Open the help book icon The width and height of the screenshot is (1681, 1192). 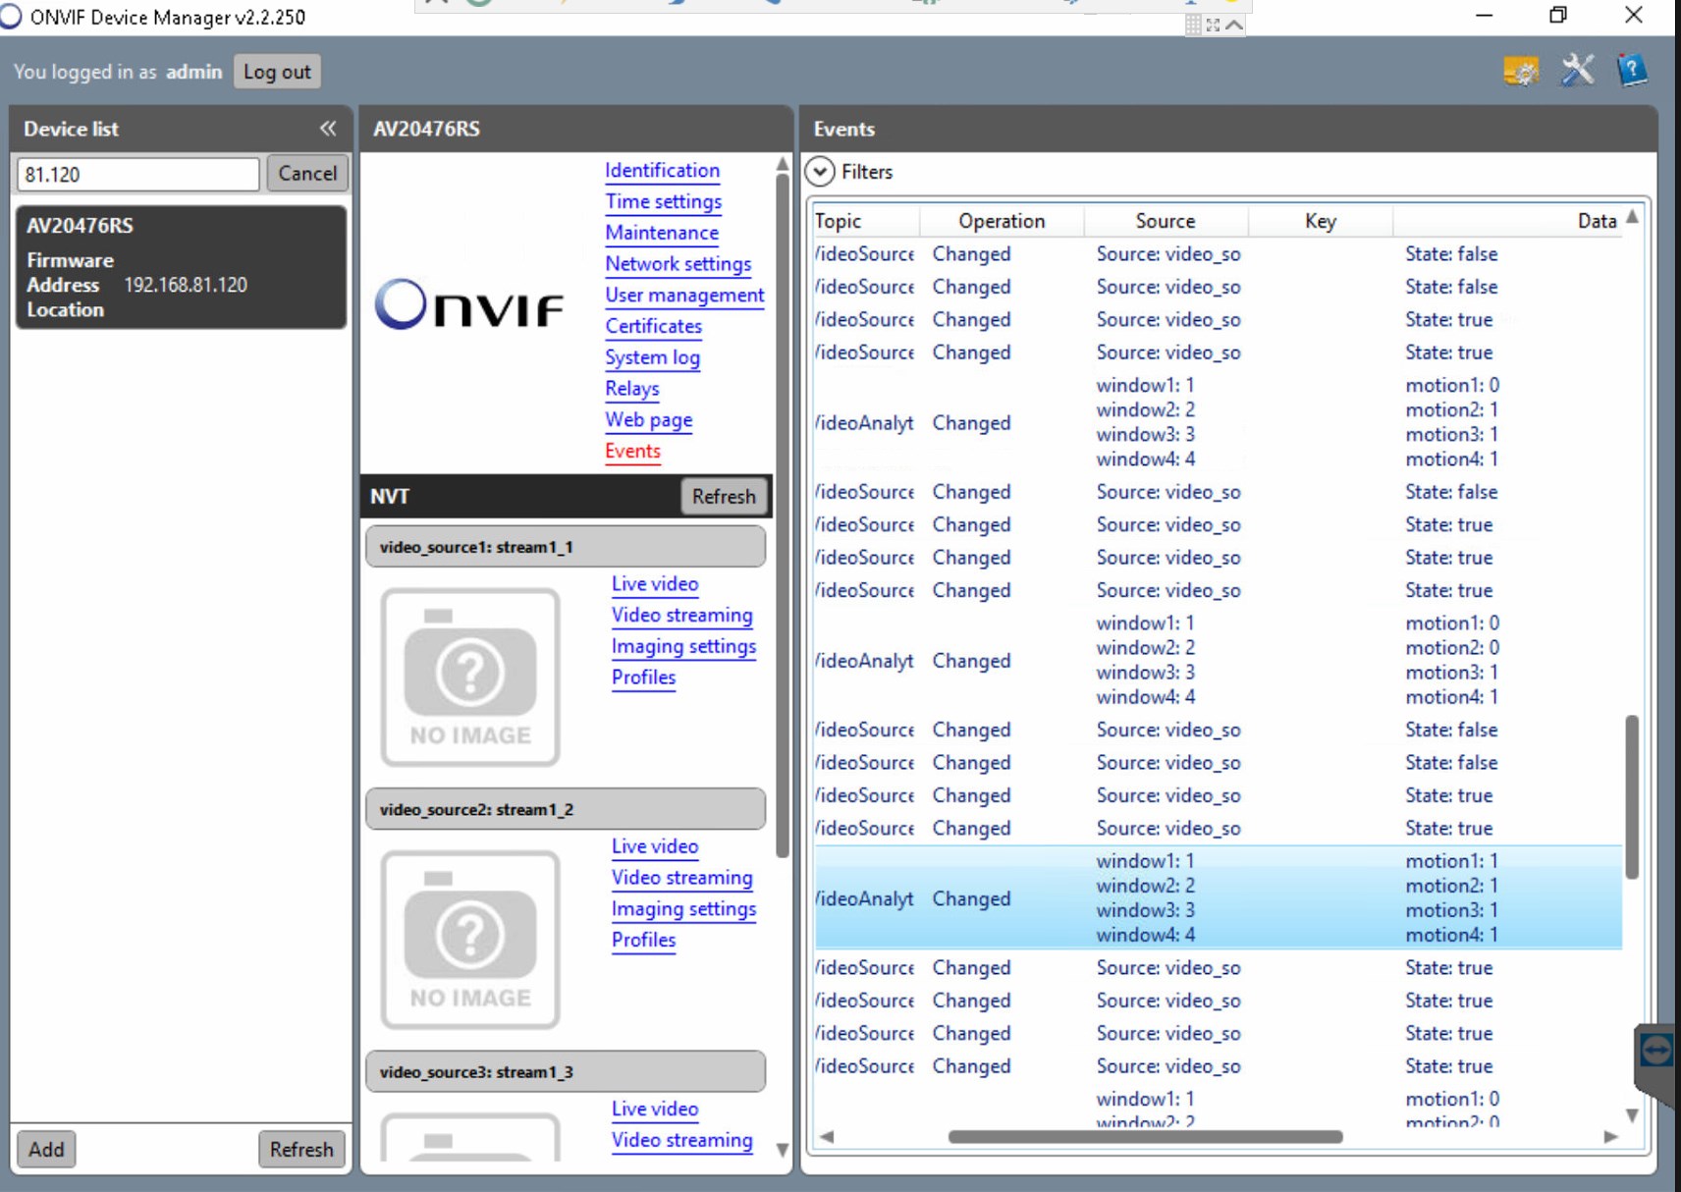pyautogui.click(x=1632, y=71)
